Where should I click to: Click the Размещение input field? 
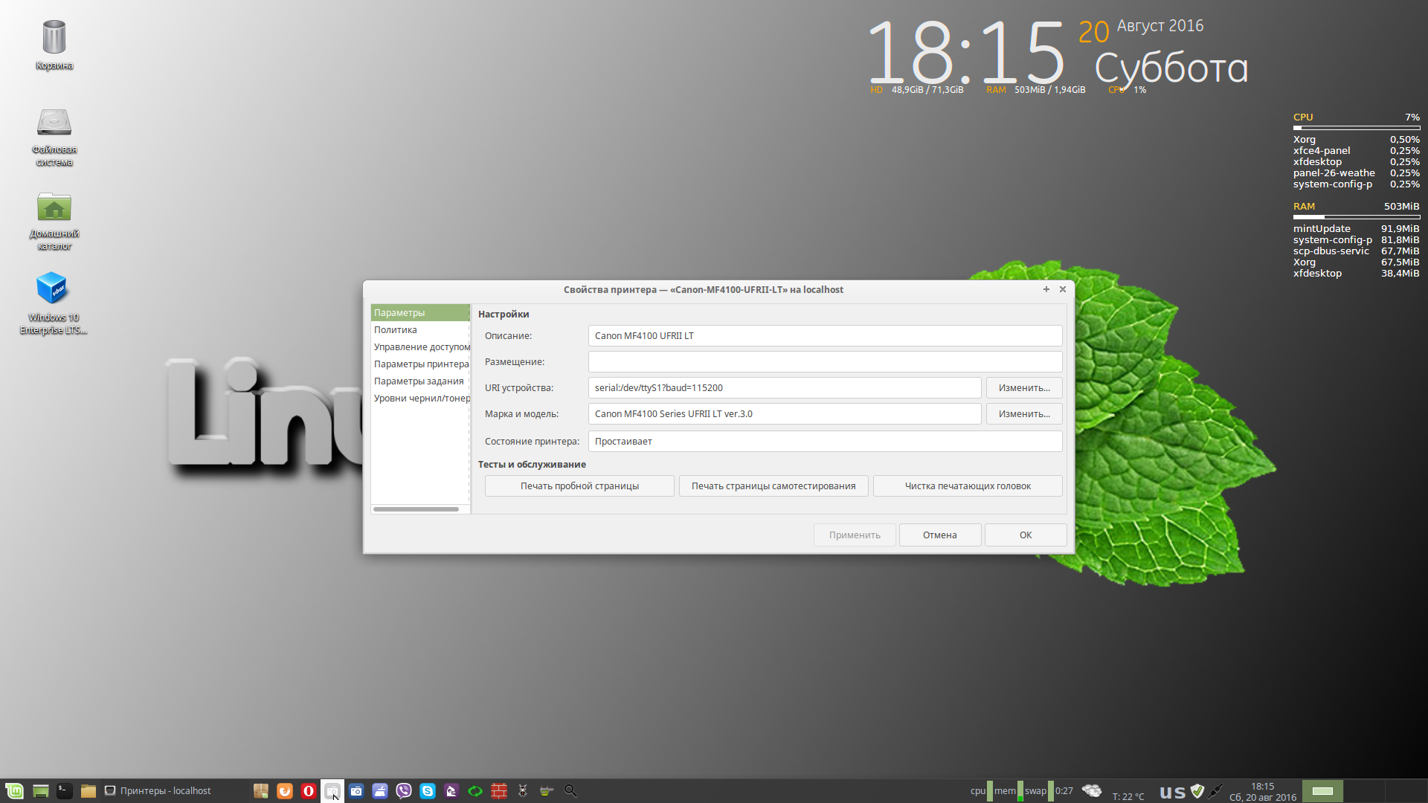point(824,362)
